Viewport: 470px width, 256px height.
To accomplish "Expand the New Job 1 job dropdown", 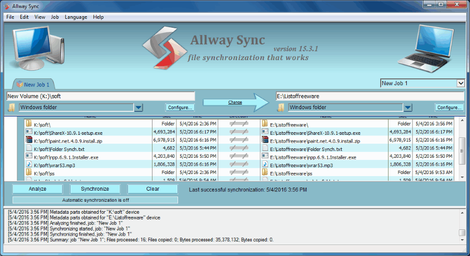I will tap(461, 84).
